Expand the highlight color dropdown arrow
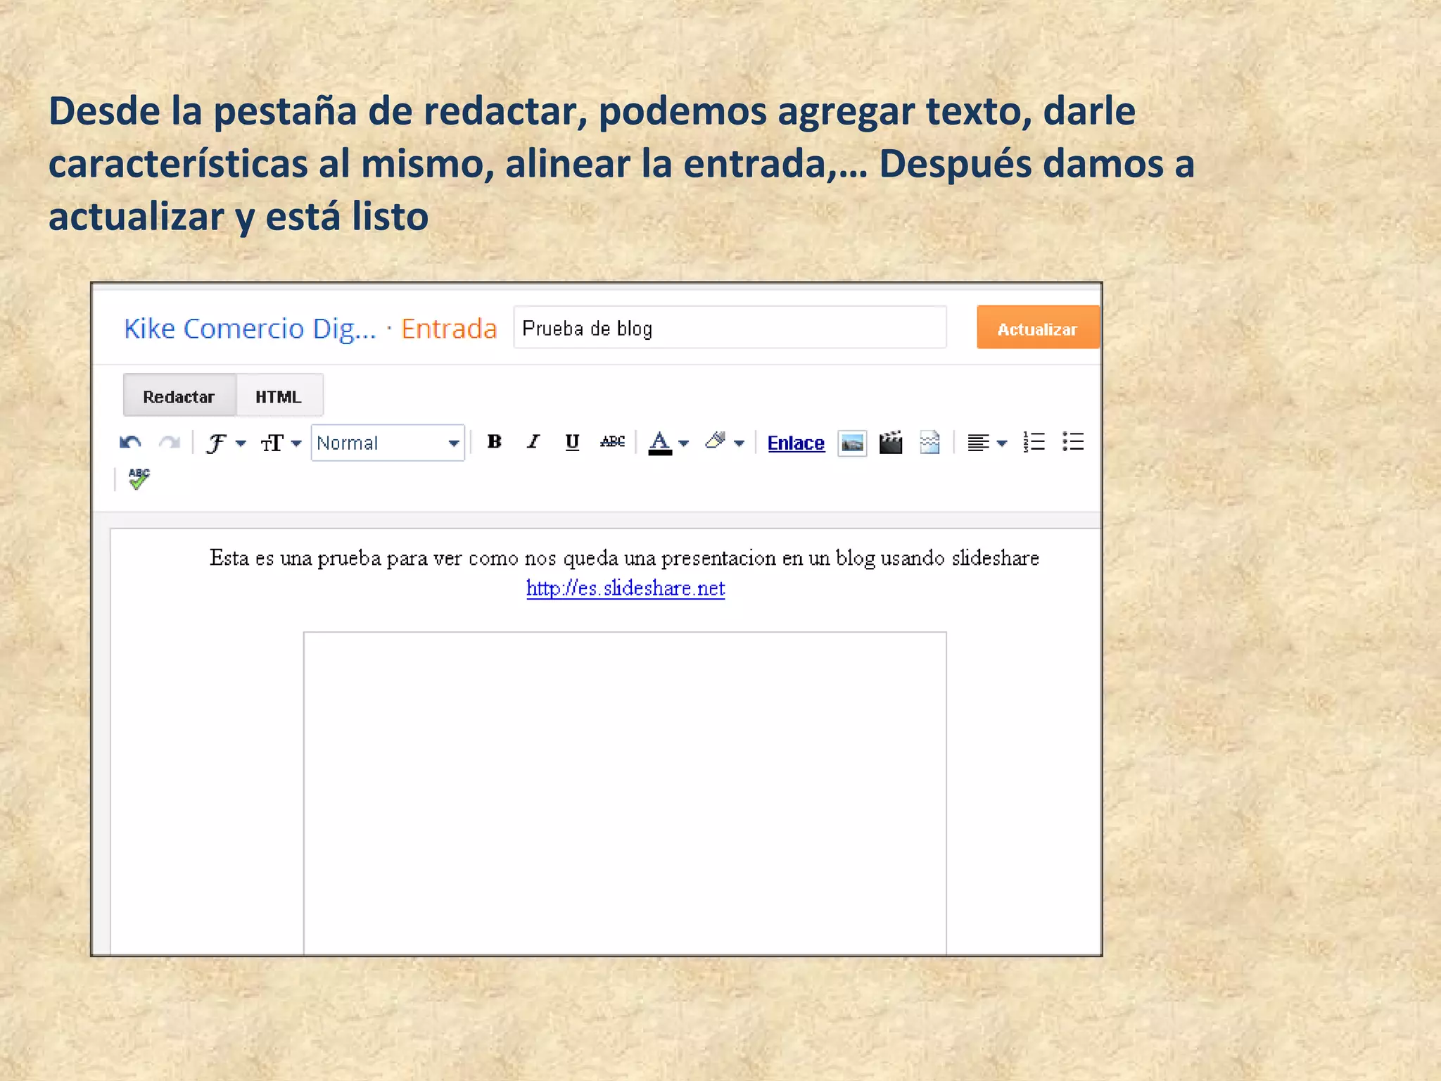 tap(739, 443)
